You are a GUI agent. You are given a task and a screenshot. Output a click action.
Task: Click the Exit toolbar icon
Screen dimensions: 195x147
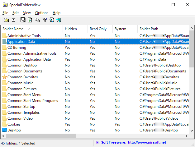59,20
